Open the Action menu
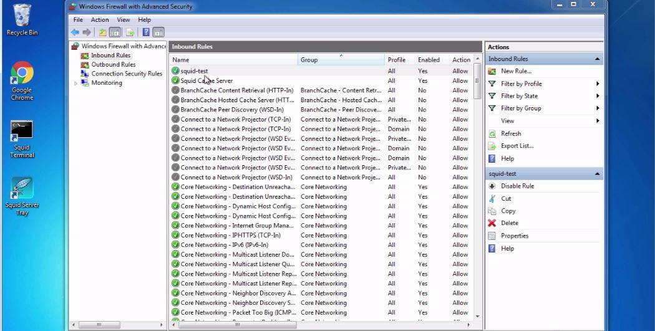Image resolution: width=655 pixels, height=331 pixels. click(x=100, y=19)
